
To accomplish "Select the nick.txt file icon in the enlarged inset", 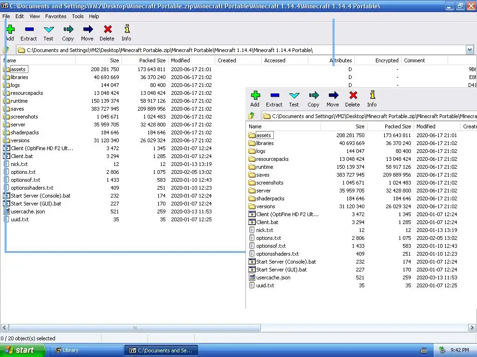I will coord(252,230).
